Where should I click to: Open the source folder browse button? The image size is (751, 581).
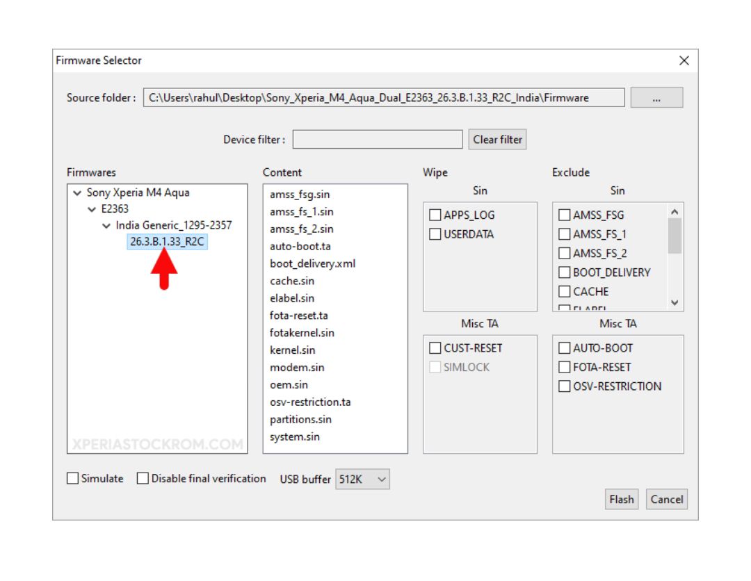tap(656, 97)
